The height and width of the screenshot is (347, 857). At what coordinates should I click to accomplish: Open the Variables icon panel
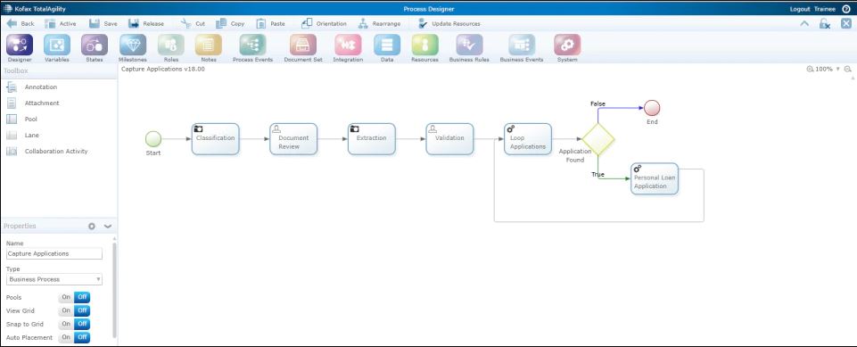[x=57, y=45]
